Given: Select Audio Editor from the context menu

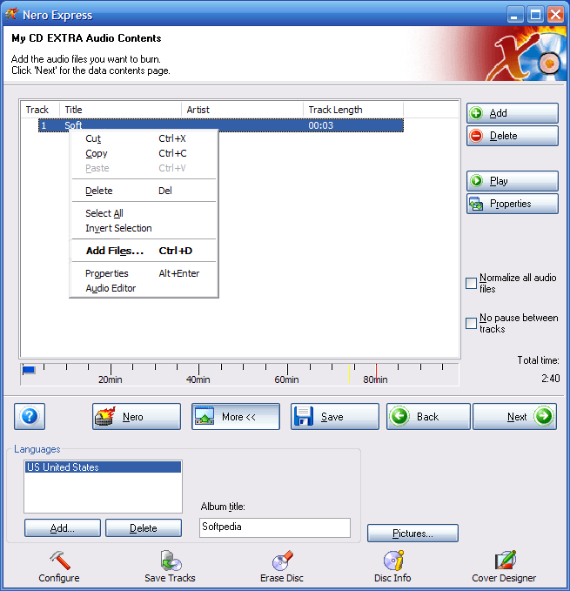Looking at the screenshot, I should pos(111,288).
